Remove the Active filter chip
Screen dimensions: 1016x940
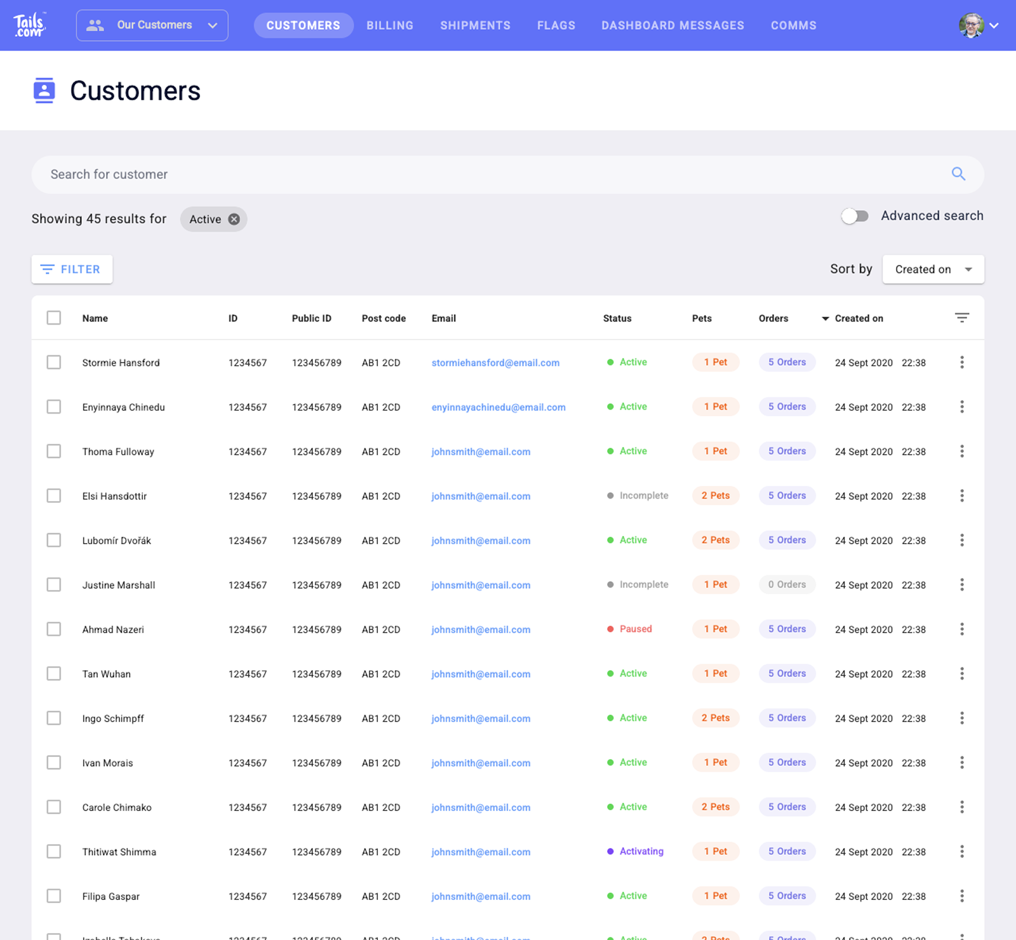click(x=234, y=219)
